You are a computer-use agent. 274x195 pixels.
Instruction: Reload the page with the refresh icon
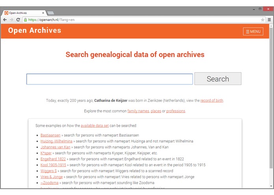(18, 20)
